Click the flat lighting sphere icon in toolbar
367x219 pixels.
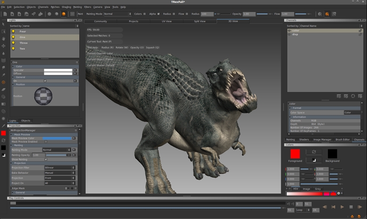[x=49, y=14]
